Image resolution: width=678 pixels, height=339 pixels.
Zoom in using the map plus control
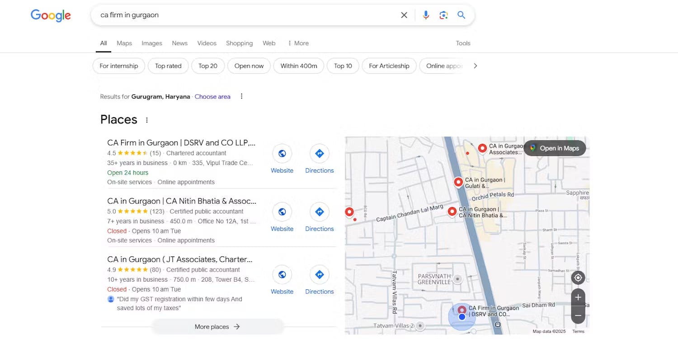coord(578,297)
